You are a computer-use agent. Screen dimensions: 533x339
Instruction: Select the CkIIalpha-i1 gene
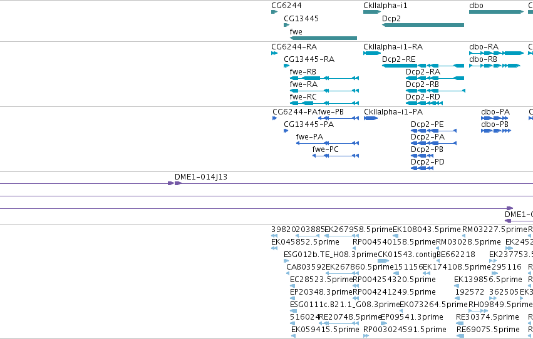[x=372, y=12]
